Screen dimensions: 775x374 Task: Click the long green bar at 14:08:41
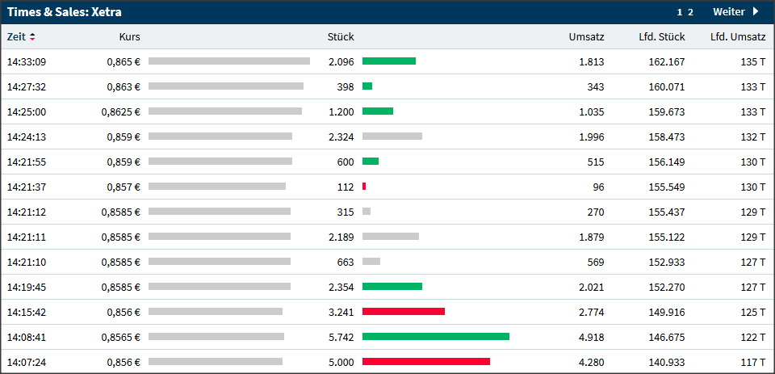436,337
